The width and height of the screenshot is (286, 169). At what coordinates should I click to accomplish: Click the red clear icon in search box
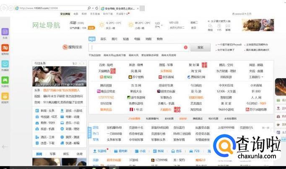pyautogui.click(x=185, y=48)
